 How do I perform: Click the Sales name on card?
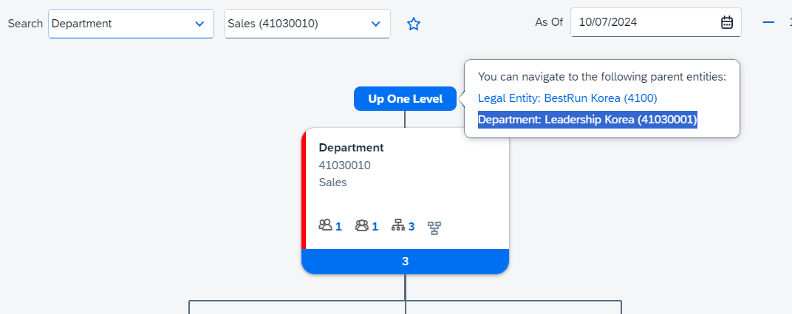click(333, 182)
